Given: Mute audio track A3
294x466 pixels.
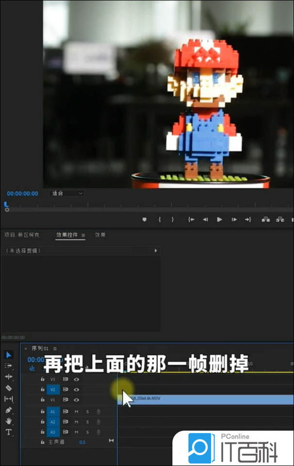Looking at the screenshot, I should pos(77,432).
